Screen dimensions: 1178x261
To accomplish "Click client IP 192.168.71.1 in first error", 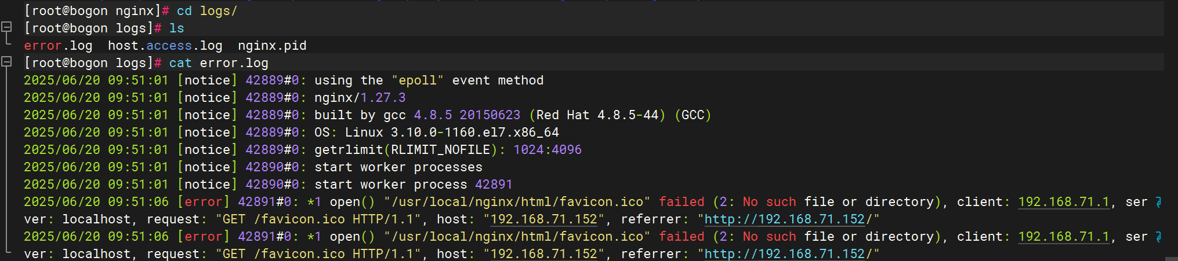I will (x=1064, y=202).
